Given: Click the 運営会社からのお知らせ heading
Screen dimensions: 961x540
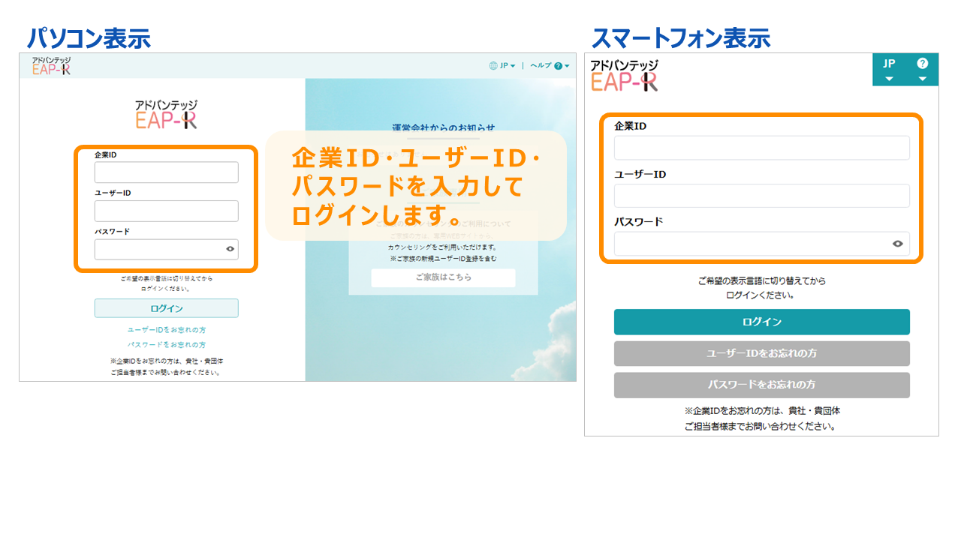Looking at the screenshot, I should point(444,127).
